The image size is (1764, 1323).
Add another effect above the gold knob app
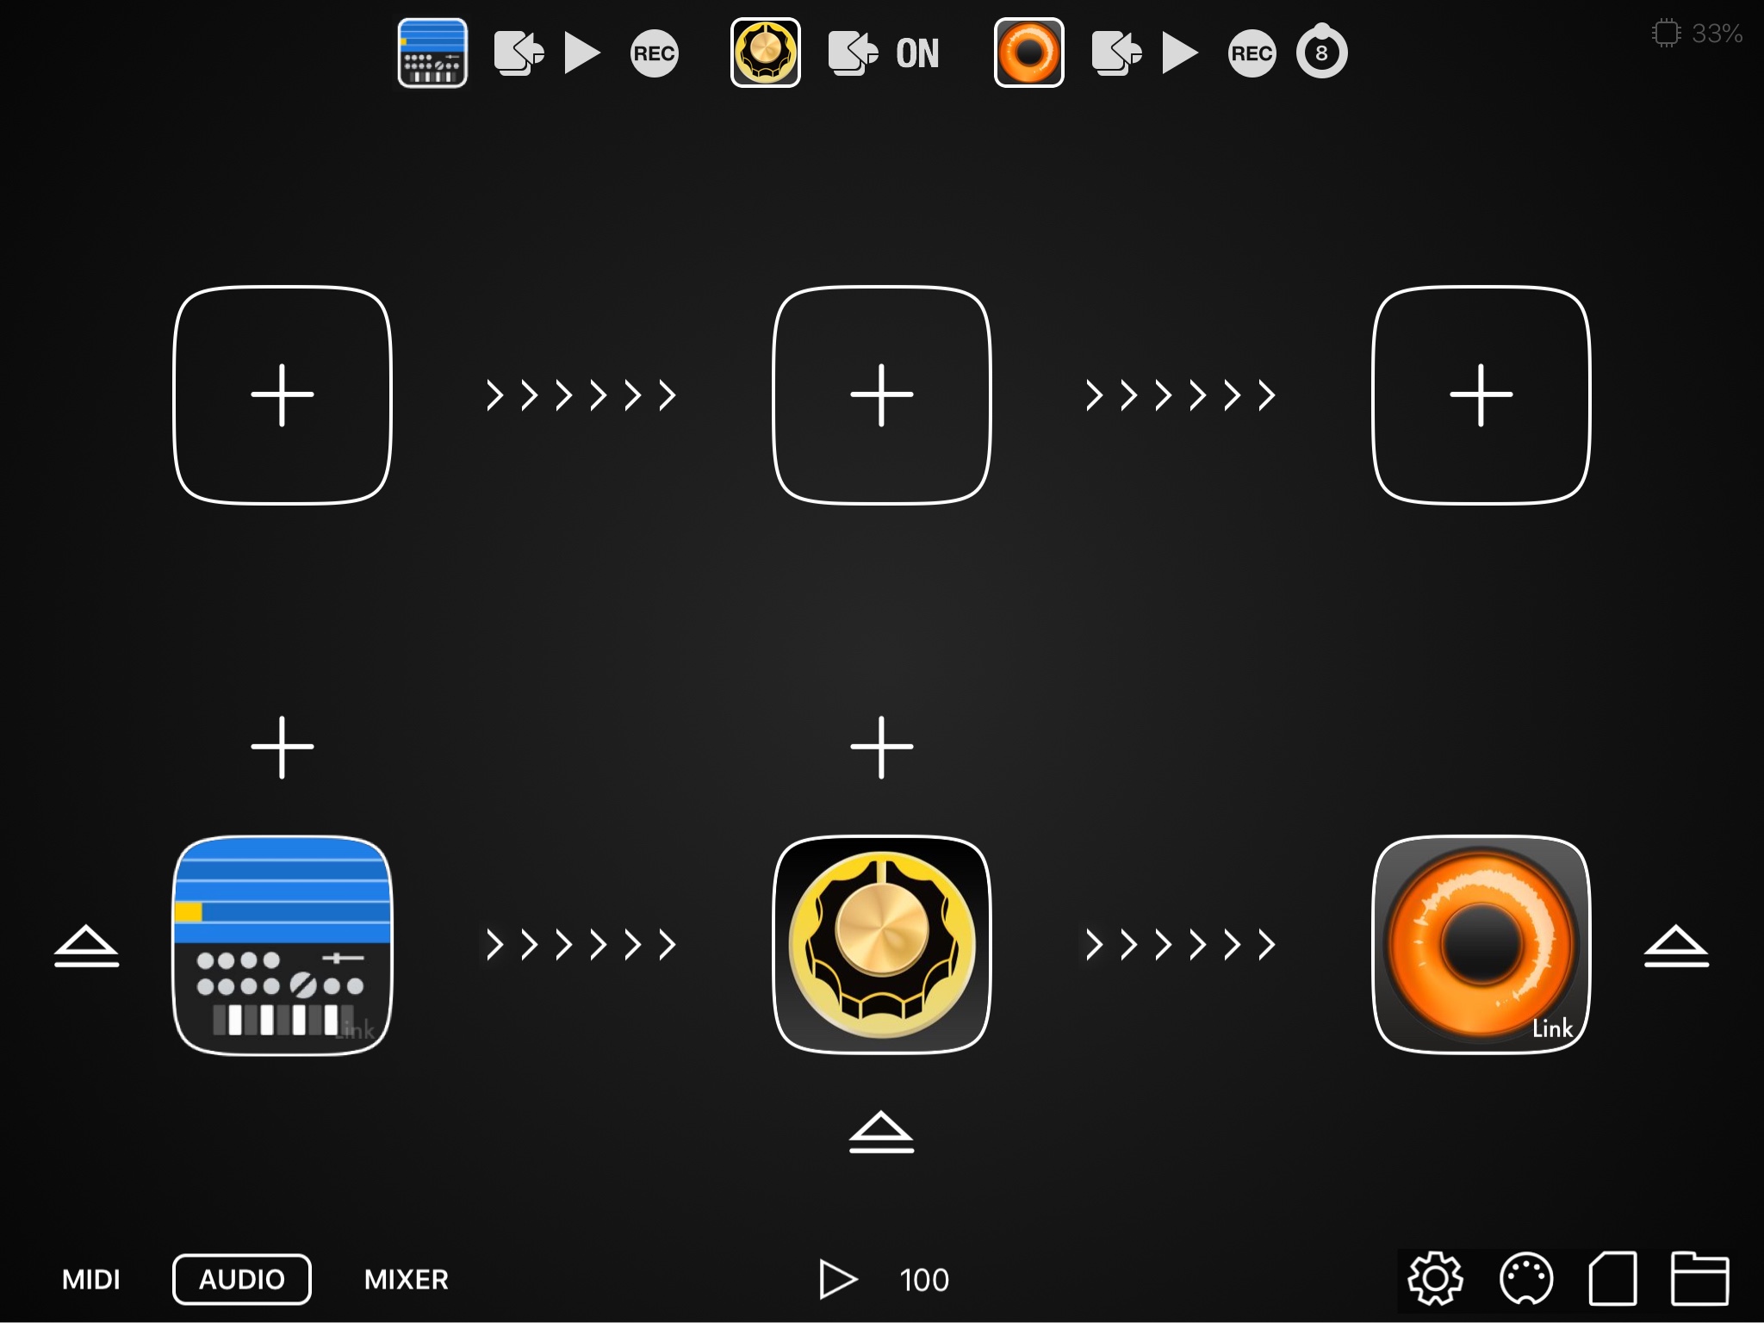882,747
